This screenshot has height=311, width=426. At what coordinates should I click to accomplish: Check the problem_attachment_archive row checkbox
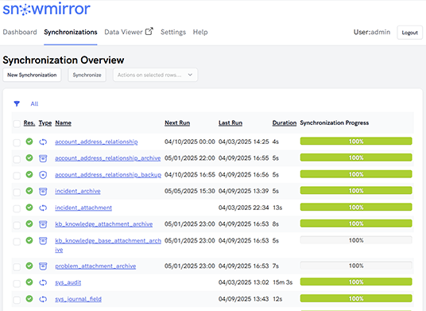[x=17, y=267]
